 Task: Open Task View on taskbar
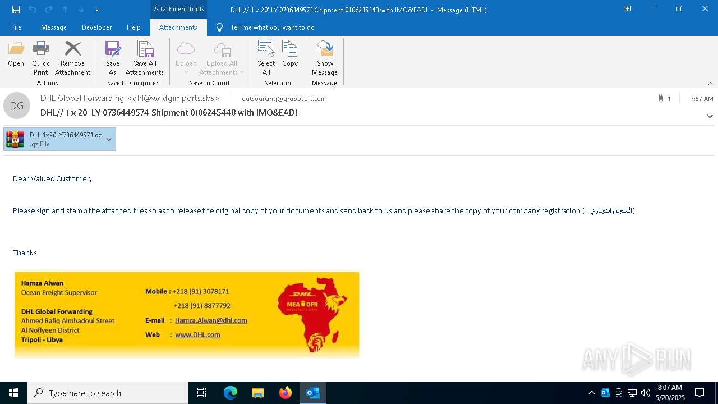(202, 393)
